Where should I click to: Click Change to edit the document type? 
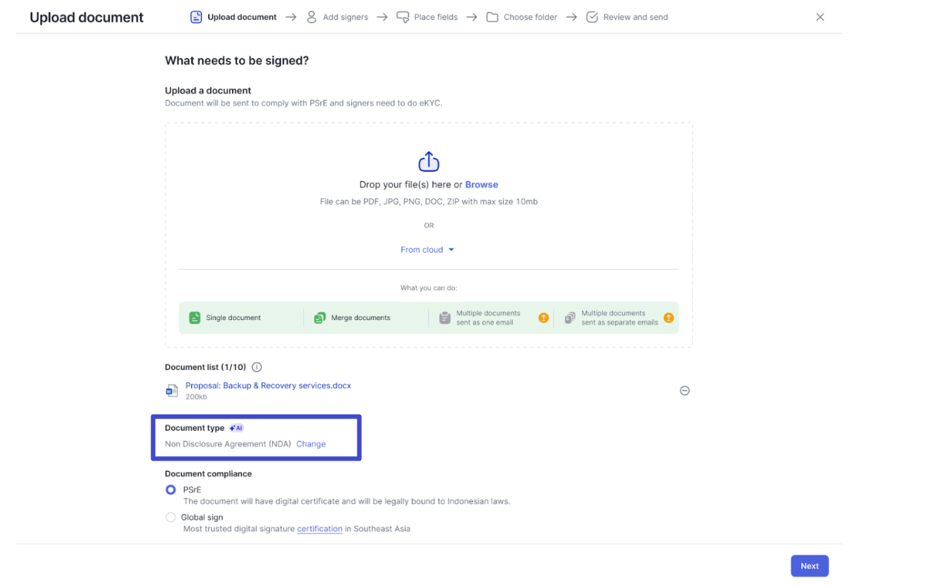click(311, 444)
